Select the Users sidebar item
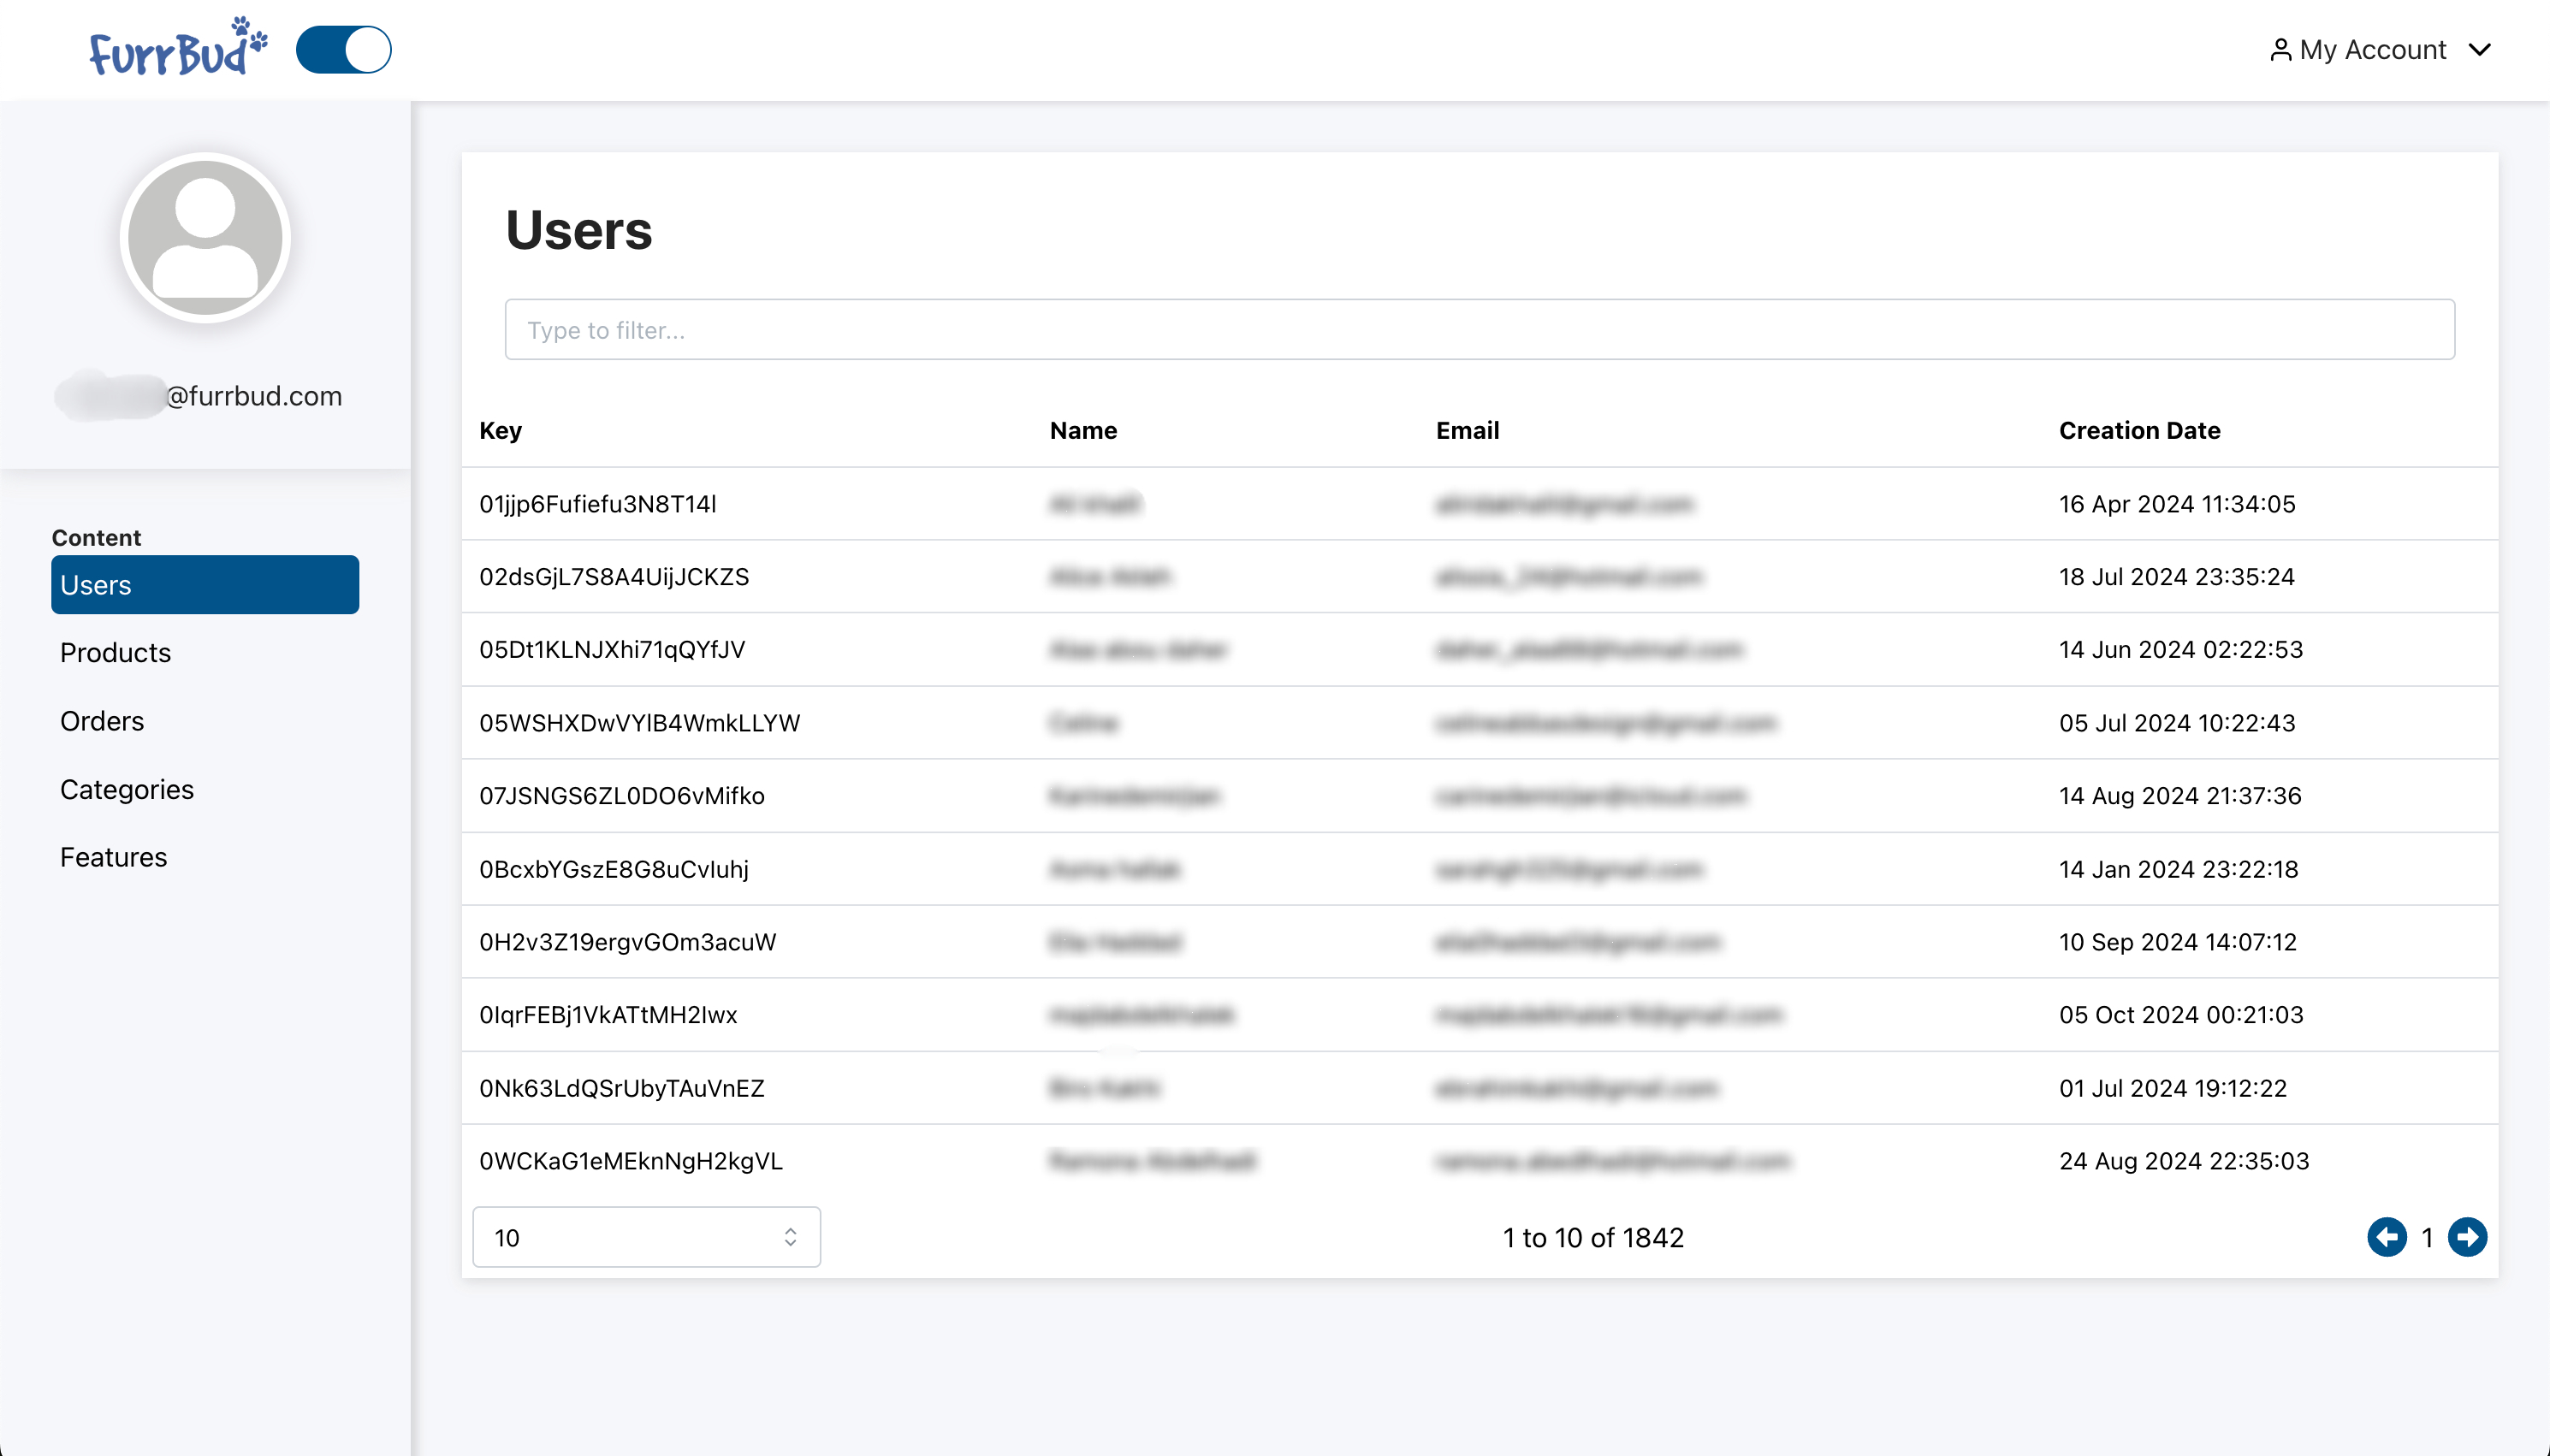This screenshot has height=1456, width=2550. pos(205,585)
